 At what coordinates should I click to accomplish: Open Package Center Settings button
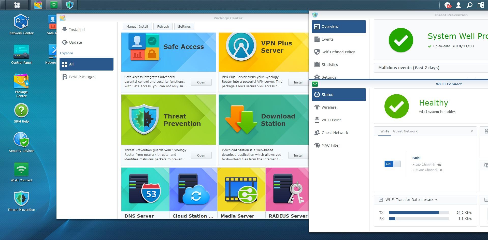(184, 26)
